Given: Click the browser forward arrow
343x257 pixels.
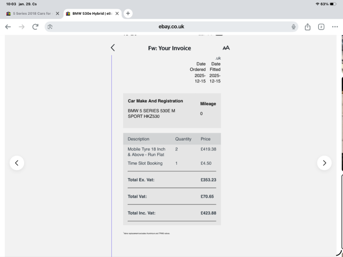Looking at the screenshot, I should [x=21, y=27].
